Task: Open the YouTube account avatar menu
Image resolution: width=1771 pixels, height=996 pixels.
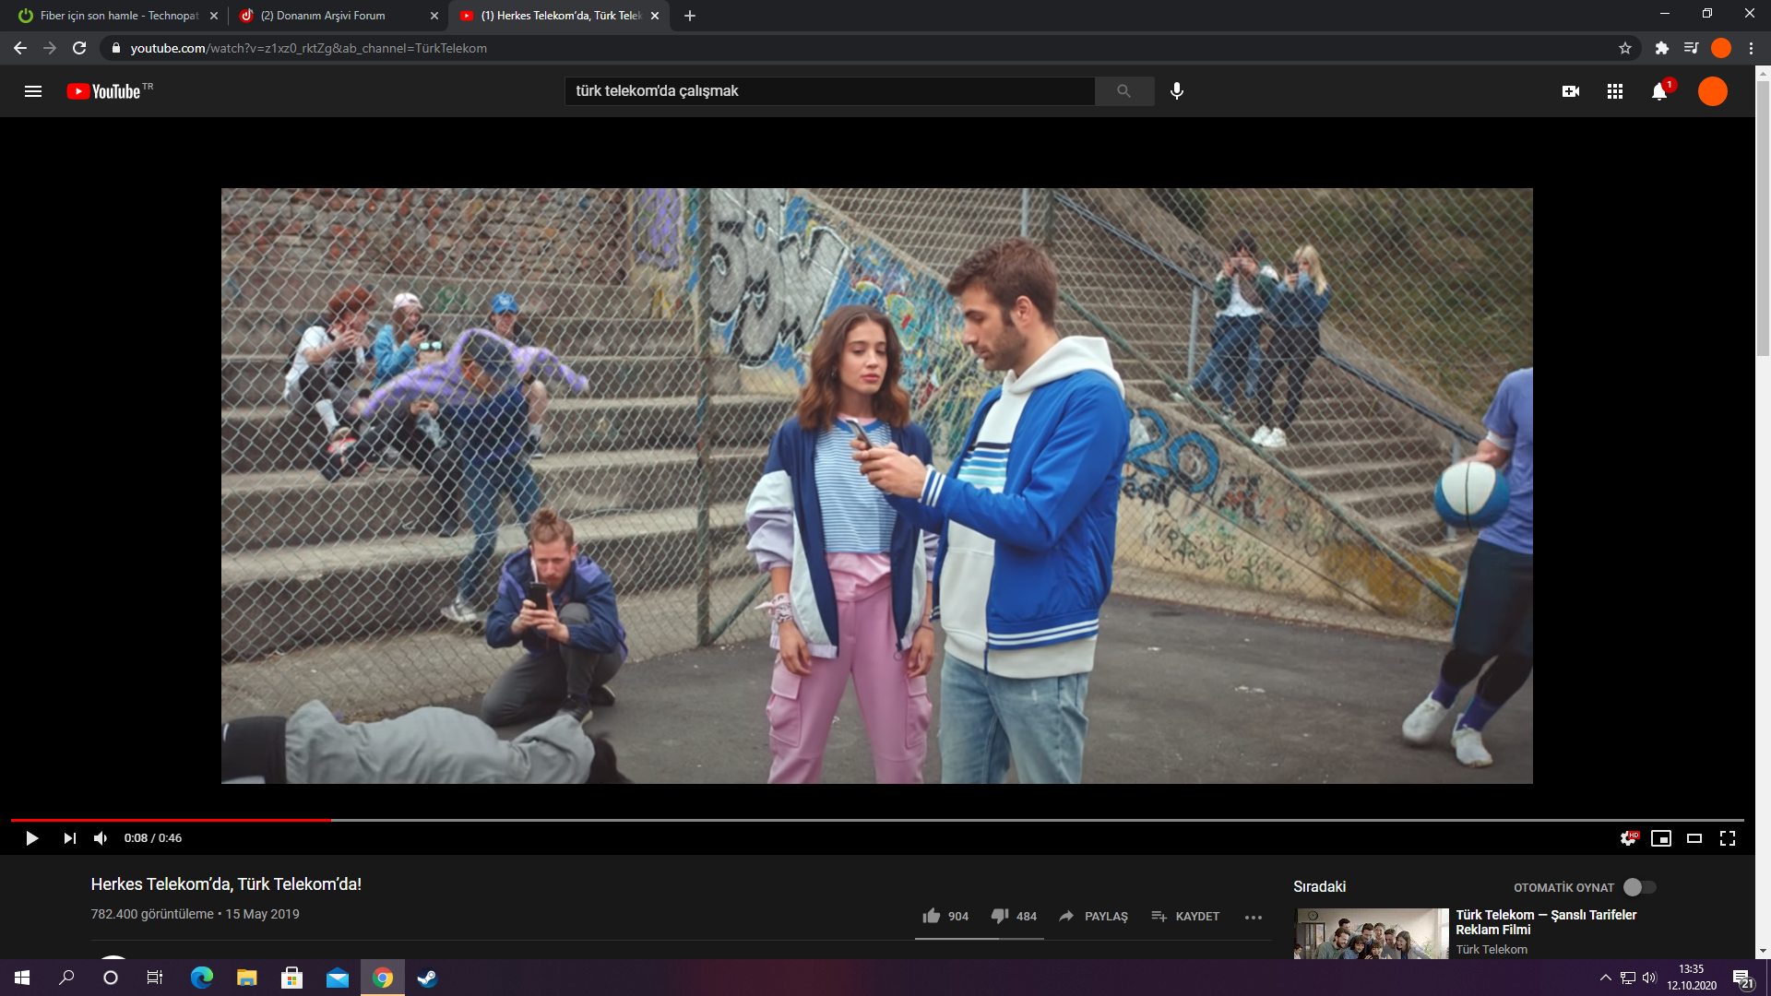Action: click(x=1713, y=91)
